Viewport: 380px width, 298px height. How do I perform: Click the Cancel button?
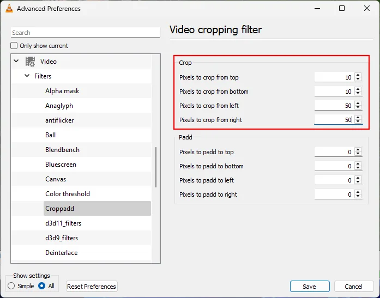354,287
